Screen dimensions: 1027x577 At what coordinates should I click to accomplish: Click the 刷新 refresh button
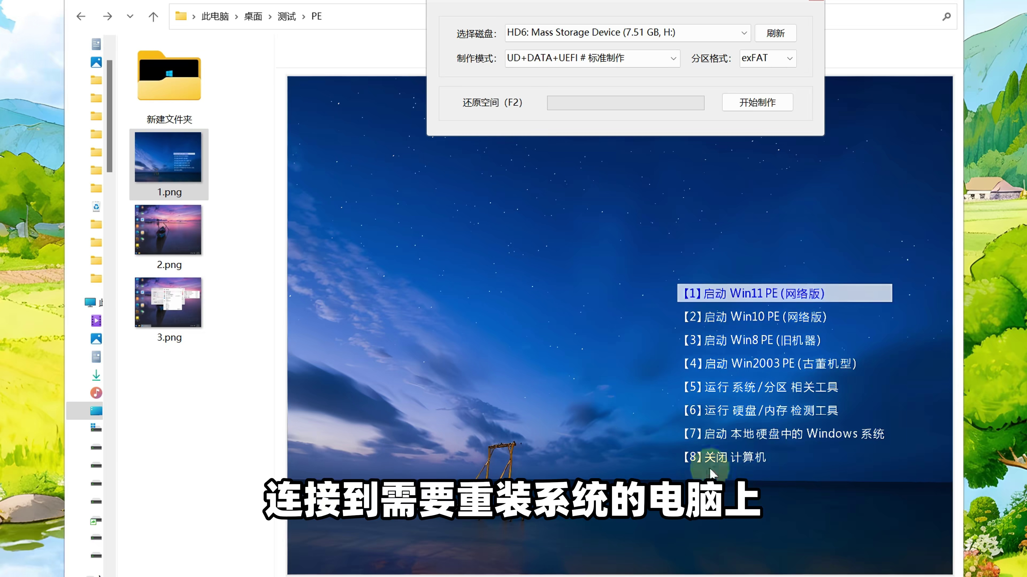click(775, 33)
